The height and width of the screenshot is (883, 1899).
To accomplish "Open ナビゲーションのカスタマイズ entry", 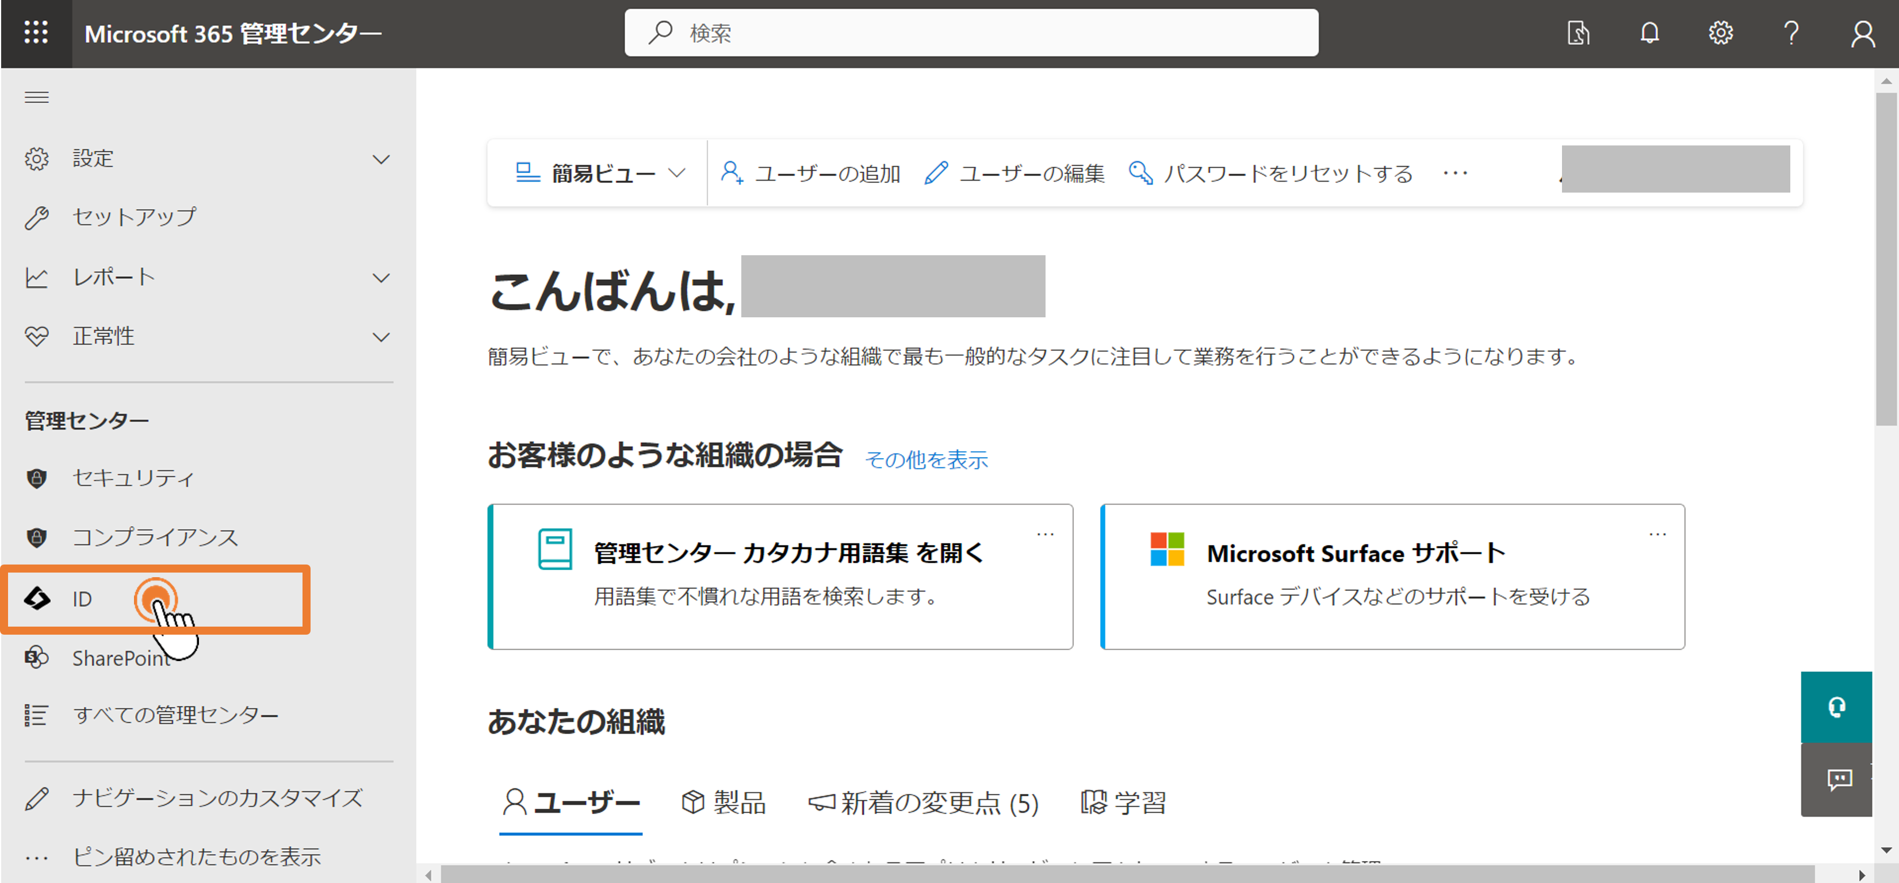I will pyautogui.click(x=217, y=797).
